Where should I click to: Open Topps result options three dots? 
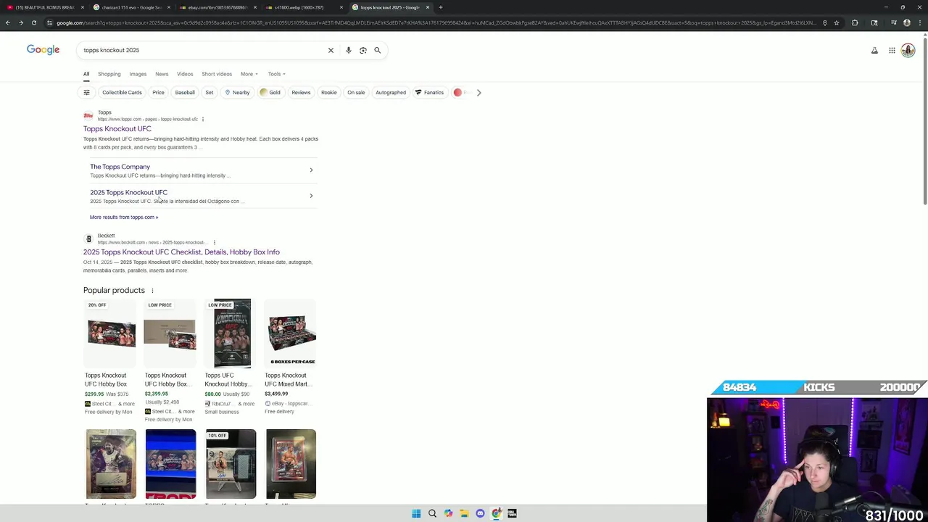pos(203,119)
